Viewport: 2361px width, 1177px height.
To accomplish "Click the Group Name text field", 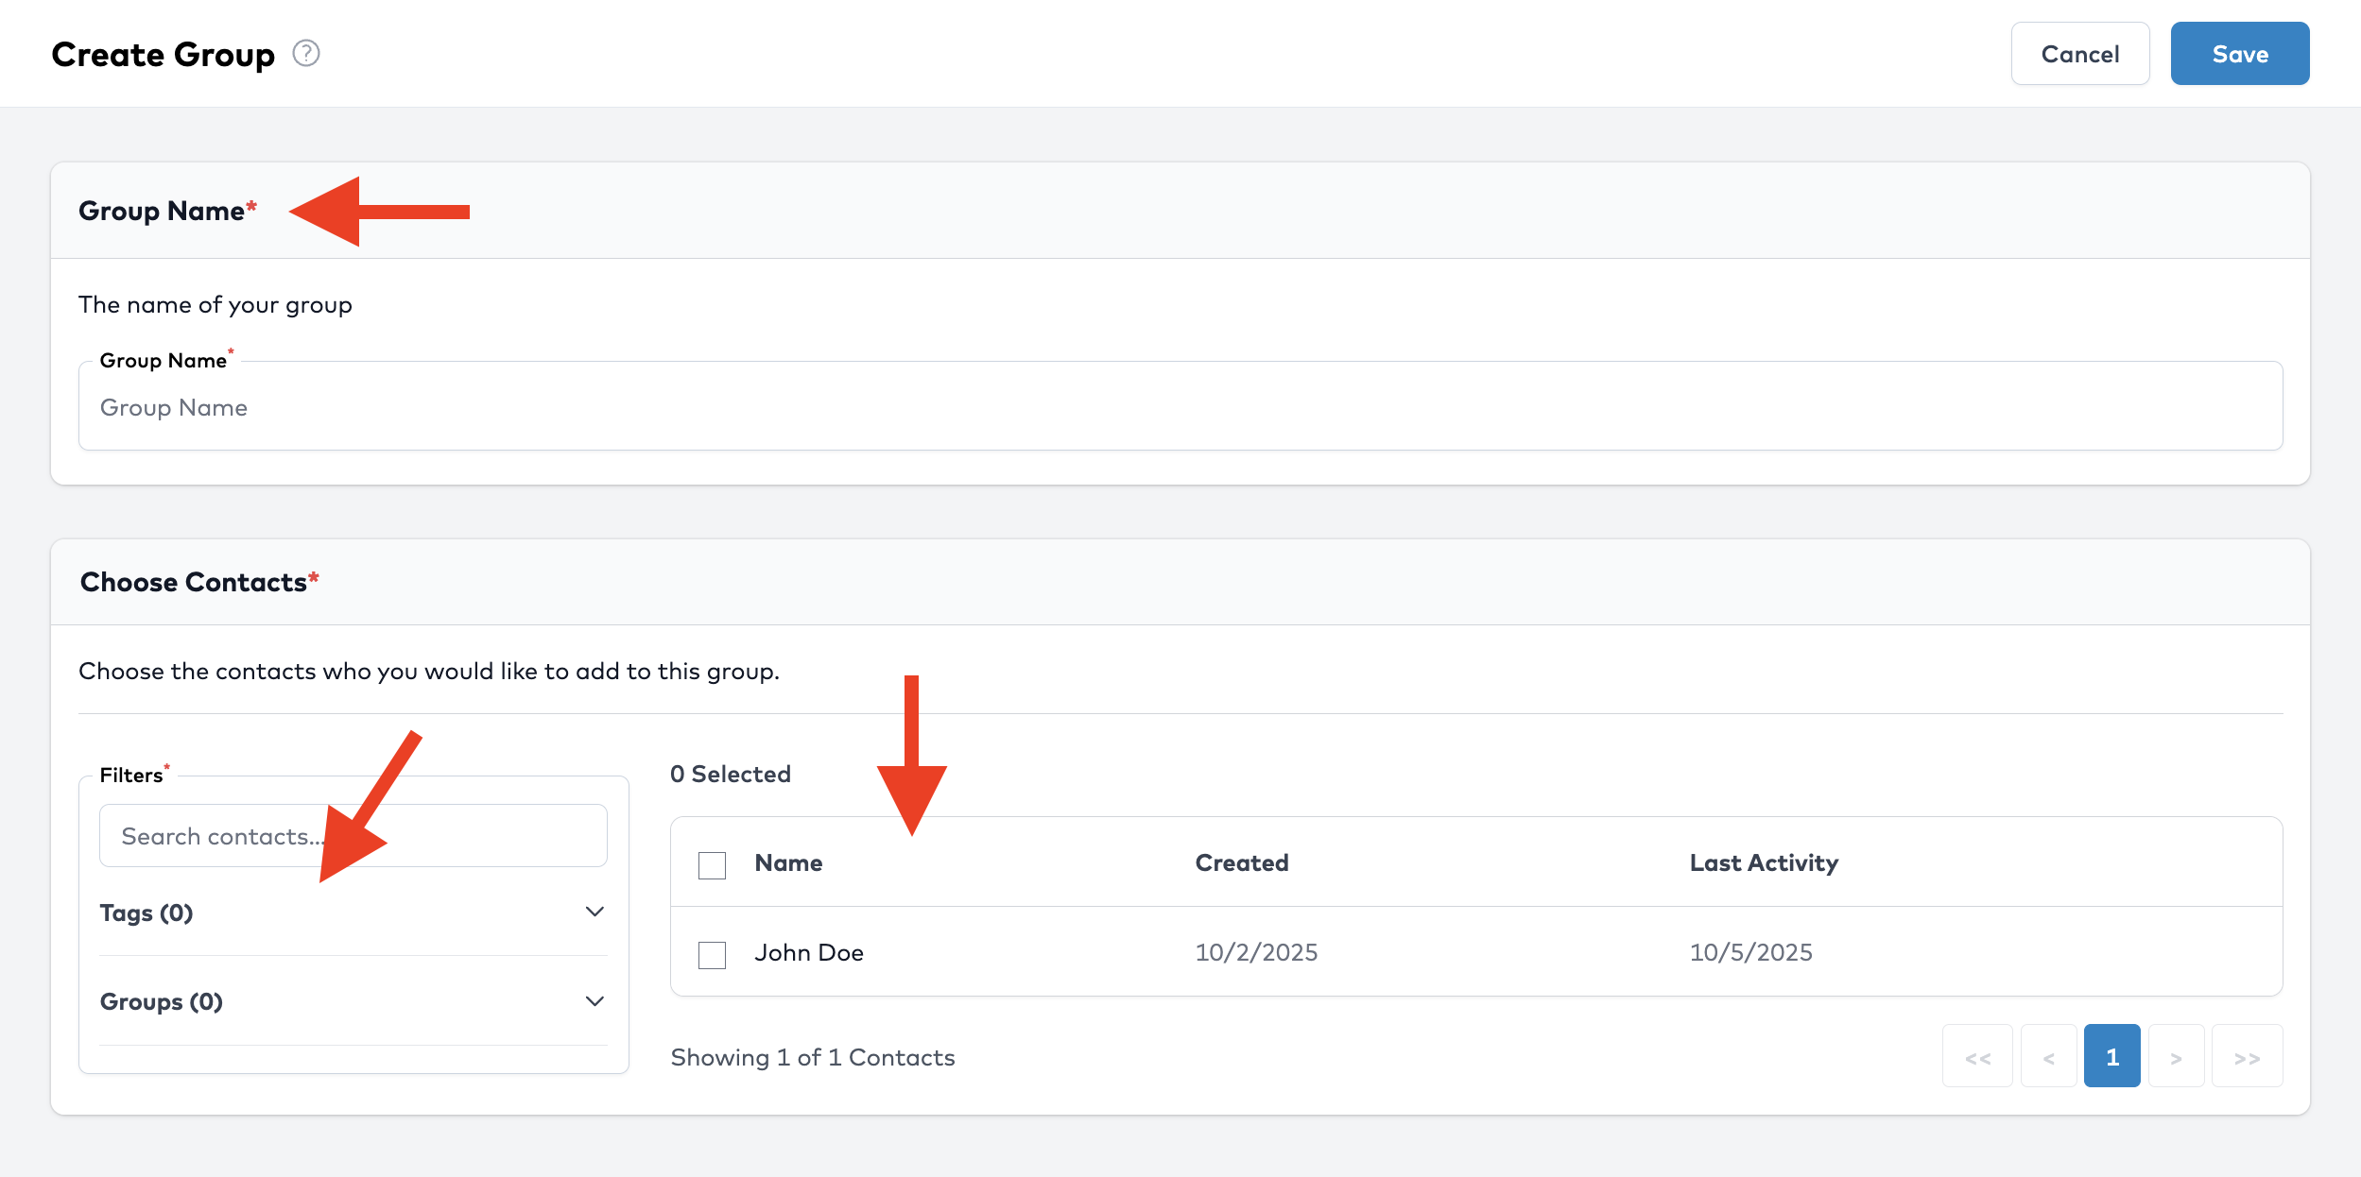I will pos(1180,407).
